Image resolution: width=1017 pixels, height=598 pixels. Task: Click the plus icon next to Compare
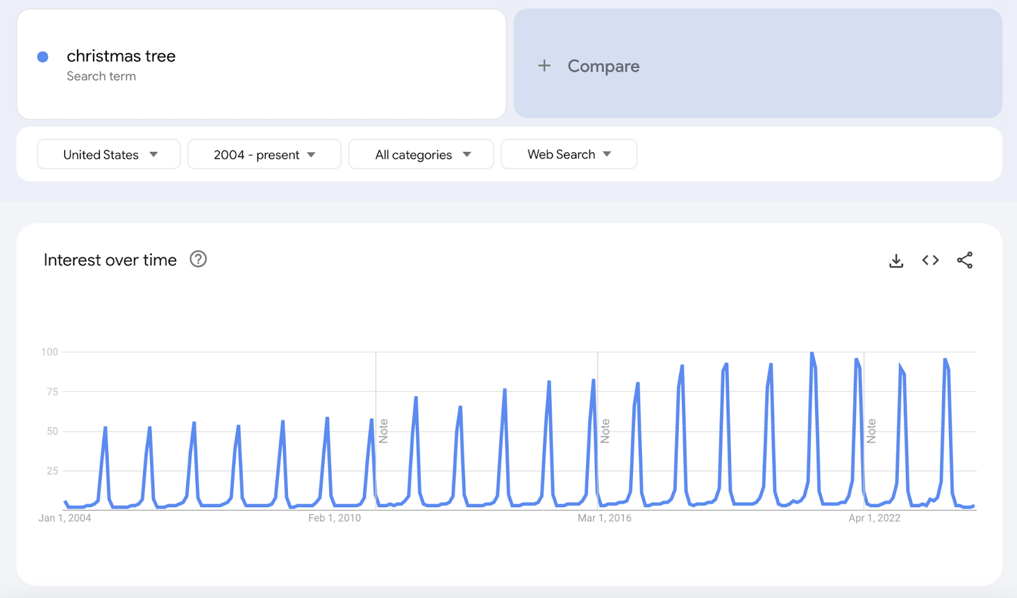544,66
